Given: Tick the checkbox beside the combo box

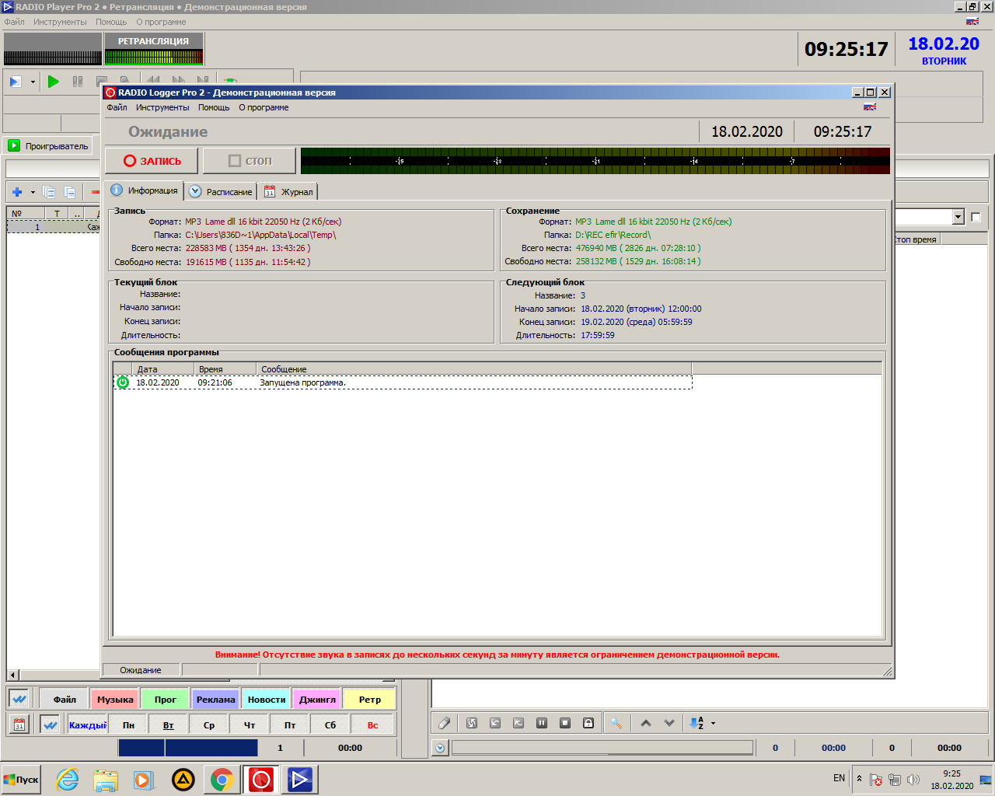Looking at the screenshot, I should (x=976, y=217).
